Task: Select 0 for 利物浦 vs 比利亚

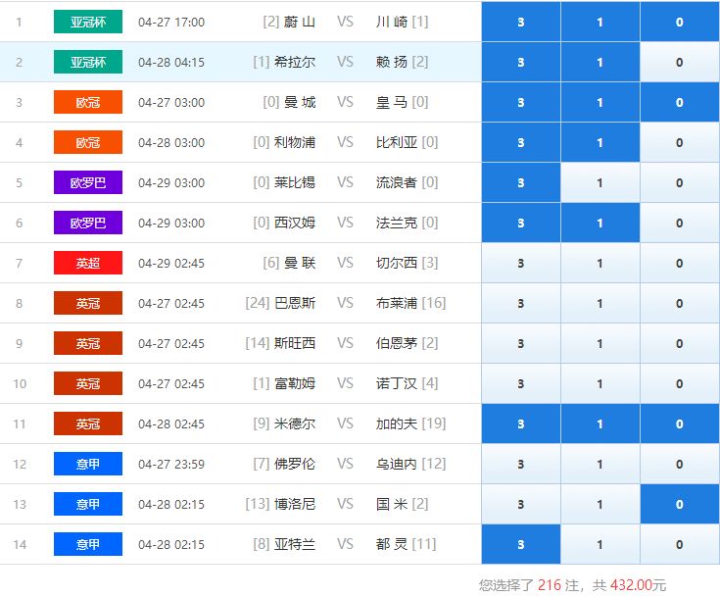Action: (x=680, y=142)
